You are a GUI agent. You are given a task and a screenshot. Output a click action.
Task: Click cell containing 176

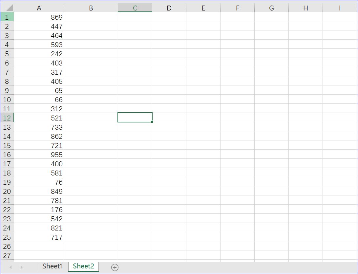[x=39, y=209]
